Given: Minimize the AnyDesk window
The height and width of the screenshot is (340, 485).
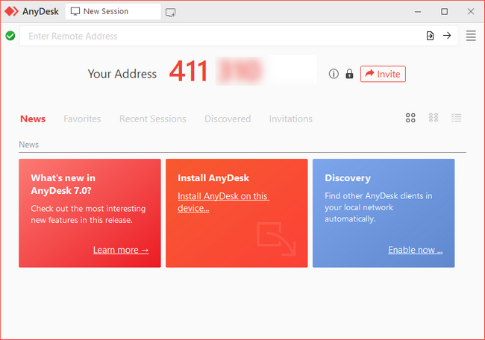Looking at the screenshot, I should click(x=418, y=12).
